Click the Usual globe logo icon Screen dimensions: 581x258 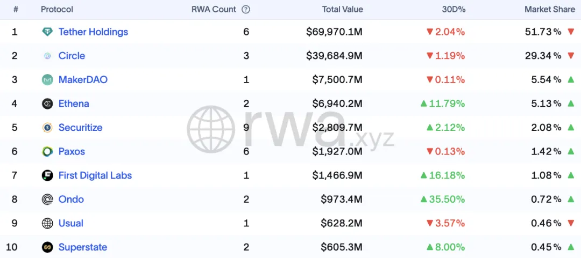[x=47, y=223]
